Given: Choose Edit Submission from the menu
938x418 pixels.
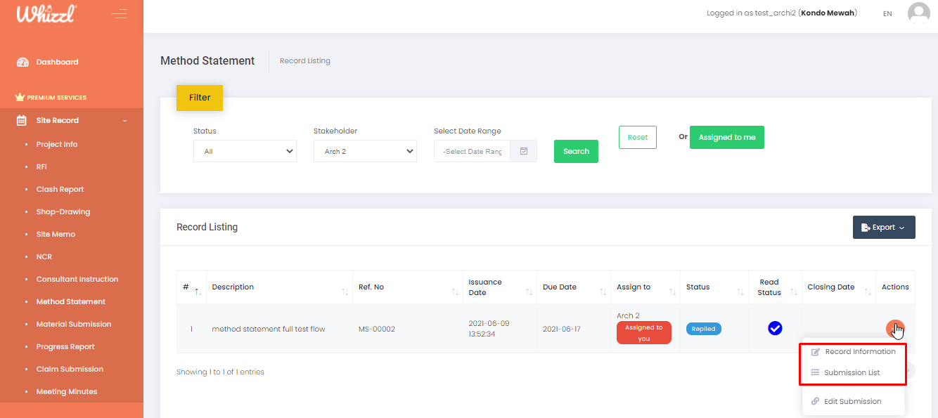Looking at the screenshot, I should [x=852, y=401].
